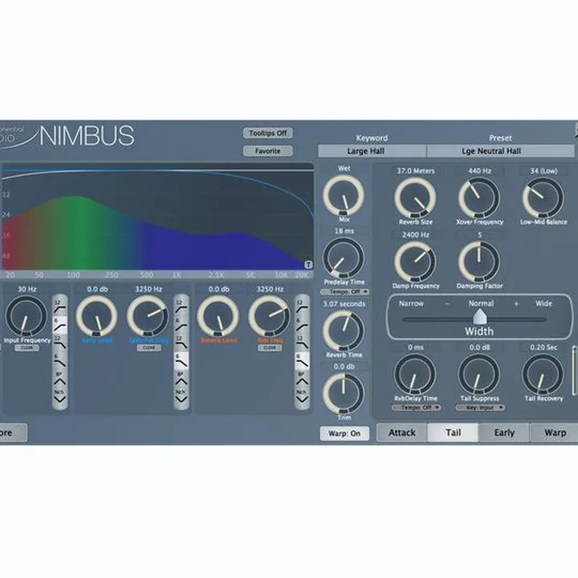Click the Reverb Size knob
This screenshot has width=578, height=578.
coord(415,197)
